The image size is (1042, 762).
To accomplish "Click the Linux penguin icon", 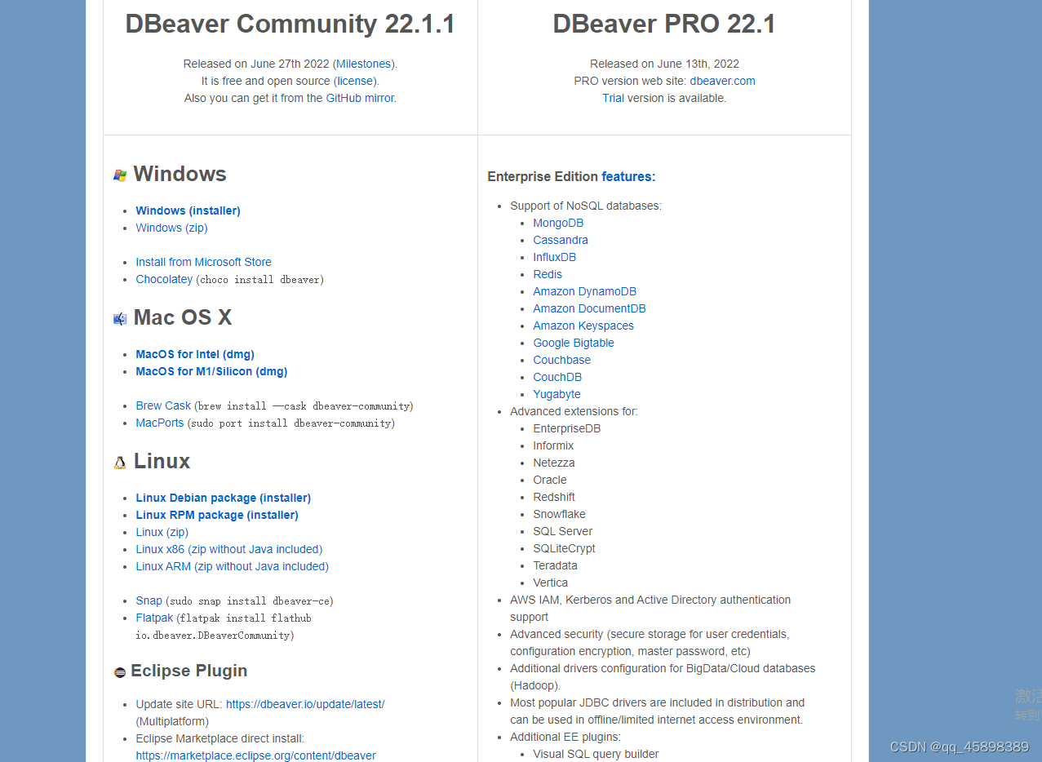I will 120,463.
